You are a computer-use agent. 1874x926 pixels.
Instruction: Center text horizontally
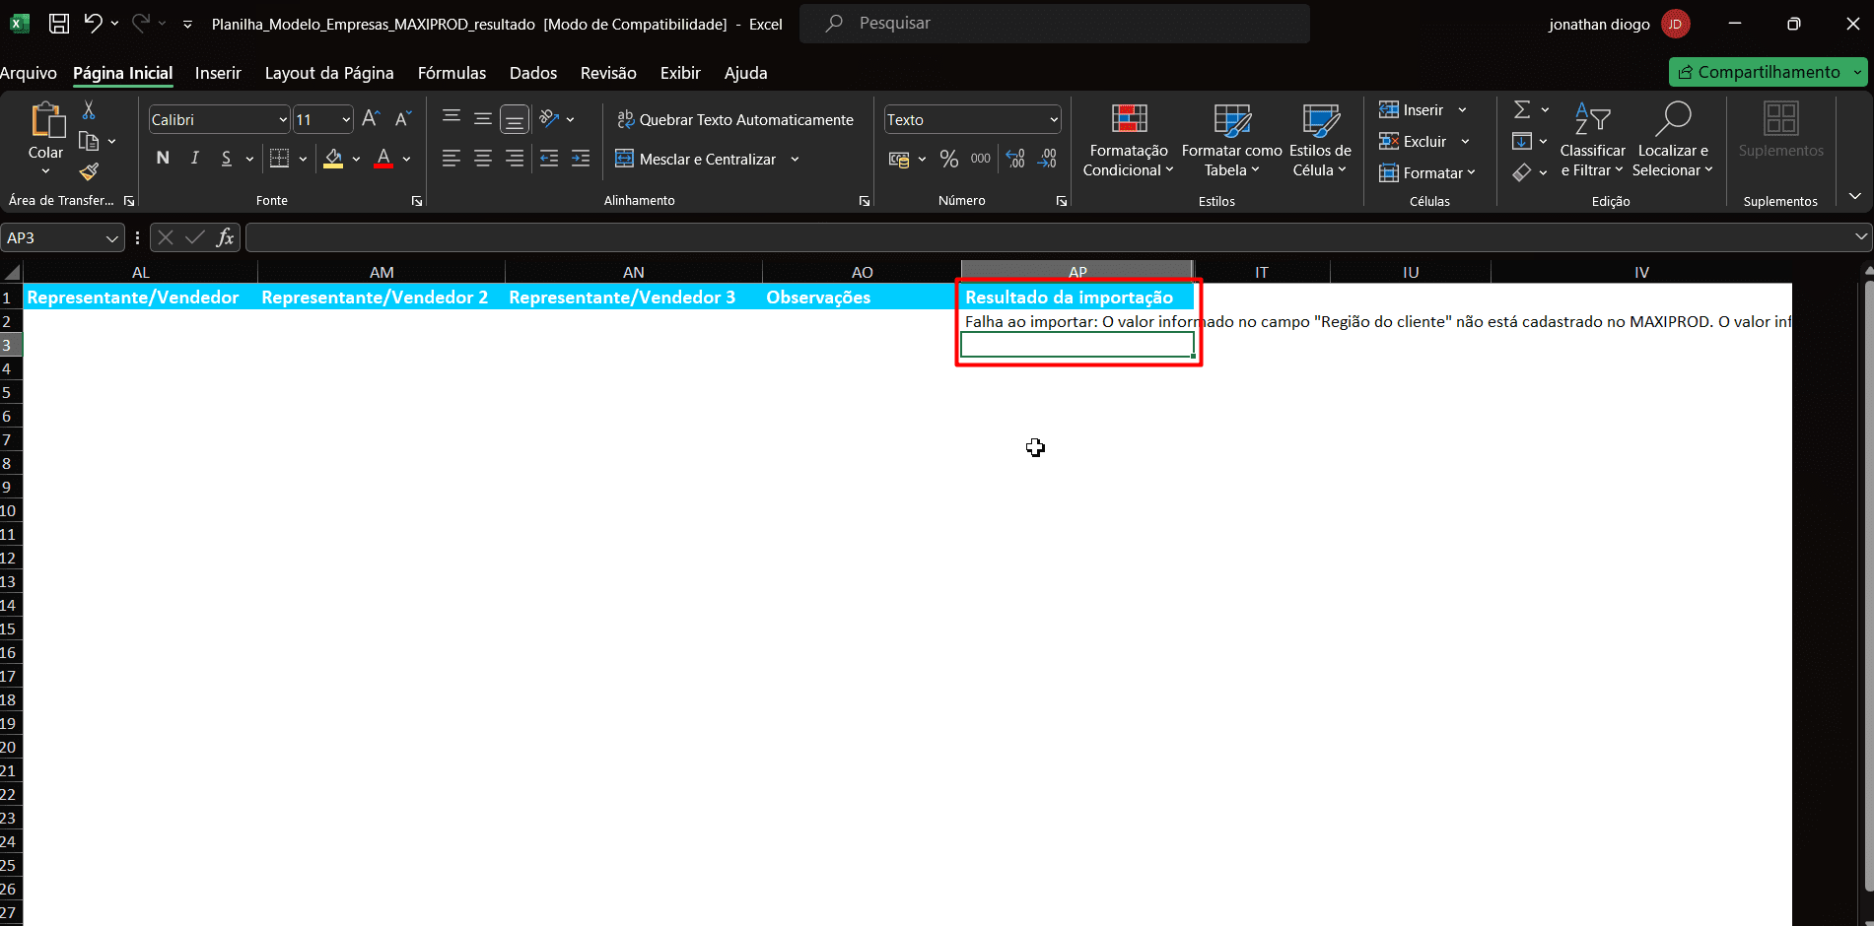coord(483,159)
